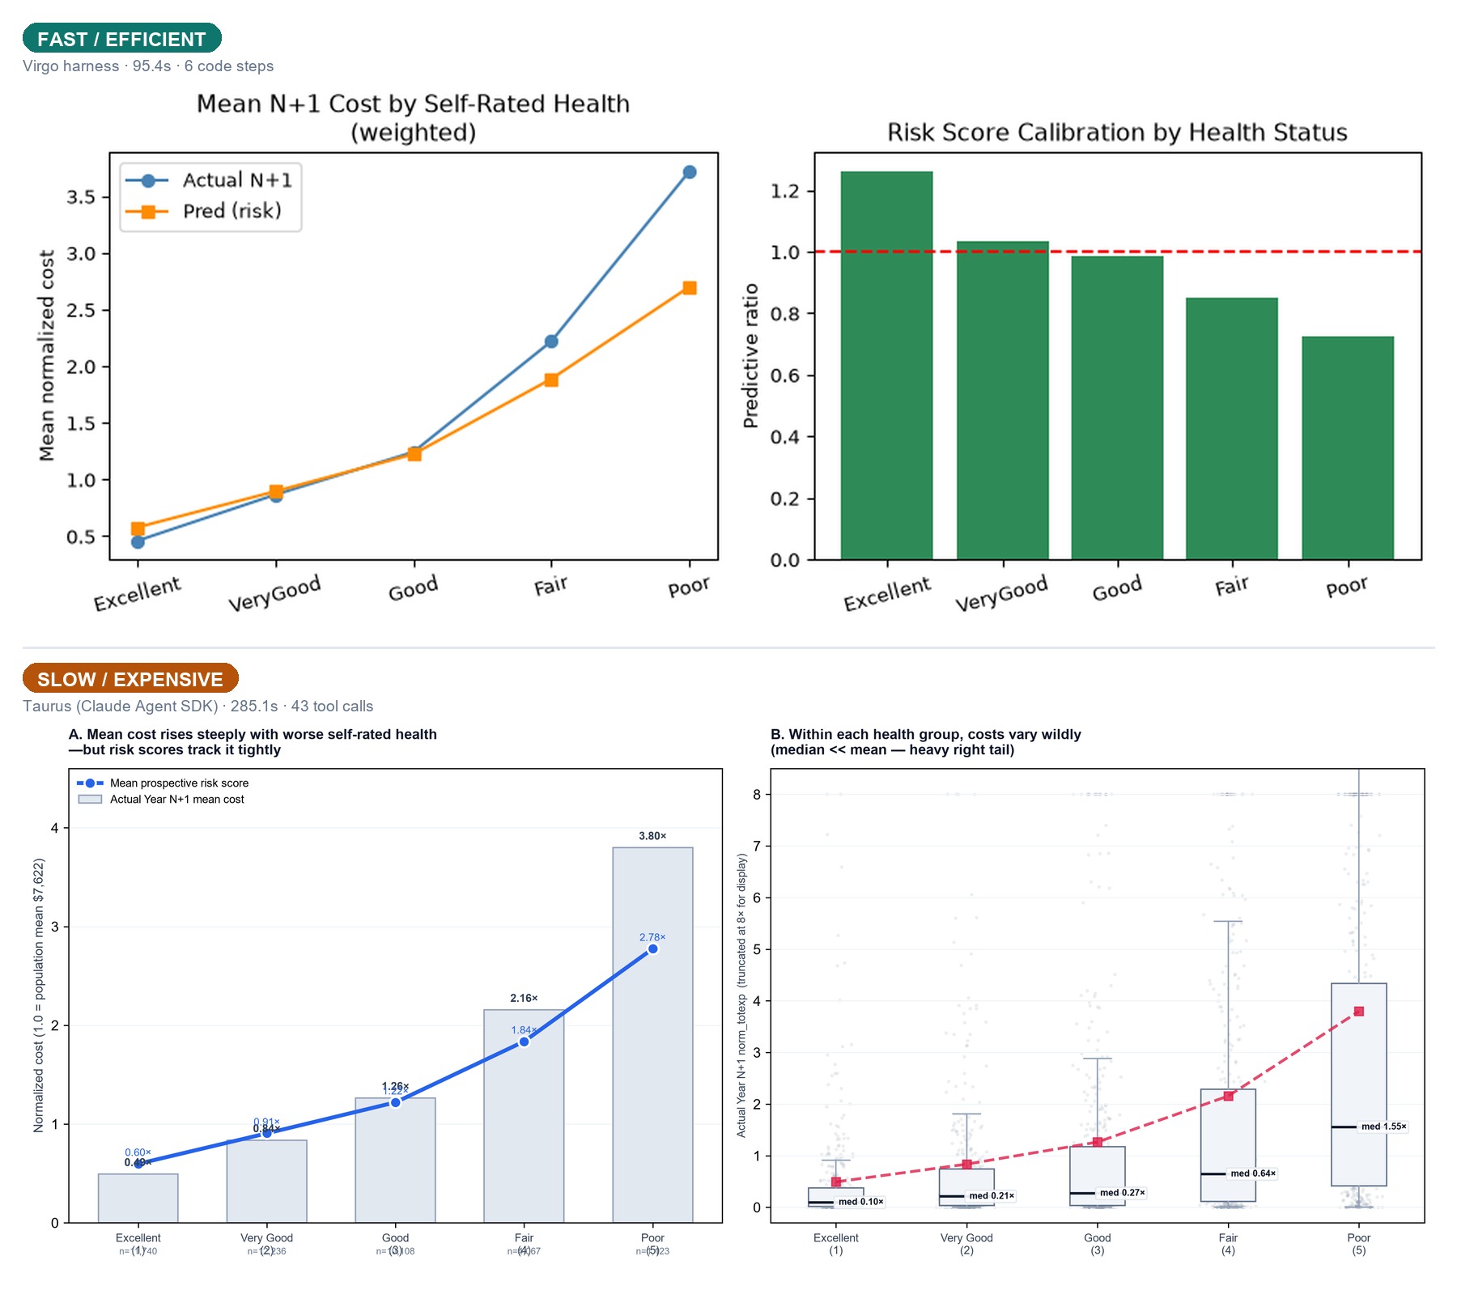Select the 'Taurus (Claude Agent SDK)' caption line
This screenshot has width=1457, height=1290.
[198, 707]
